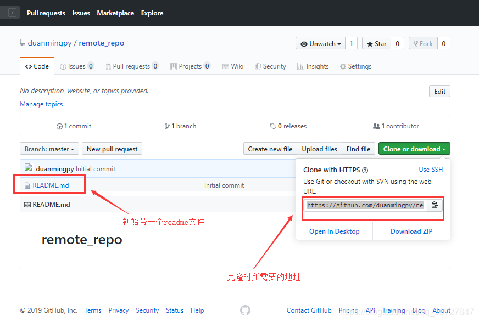Toggle the Clone or download dropdown
This screenshot has width=479, height=322.
click(414, 149)
